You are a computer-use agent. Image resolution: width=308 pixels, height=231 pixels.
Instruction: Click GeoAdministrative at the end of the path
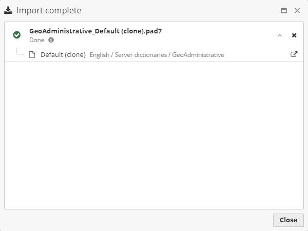point(199,55)
